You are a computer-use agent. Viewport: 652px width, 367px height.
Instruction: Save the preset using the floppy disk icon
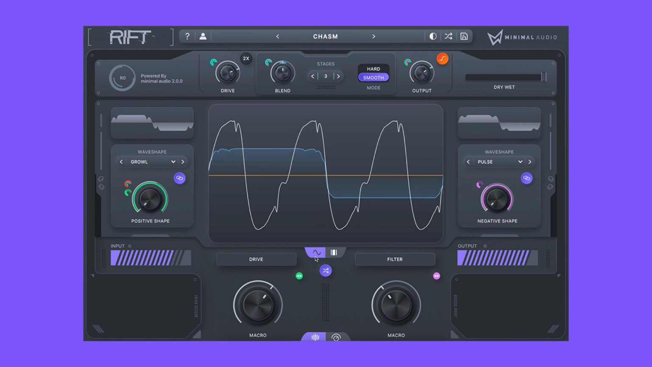pyautogui.click(x=464, y=36)
